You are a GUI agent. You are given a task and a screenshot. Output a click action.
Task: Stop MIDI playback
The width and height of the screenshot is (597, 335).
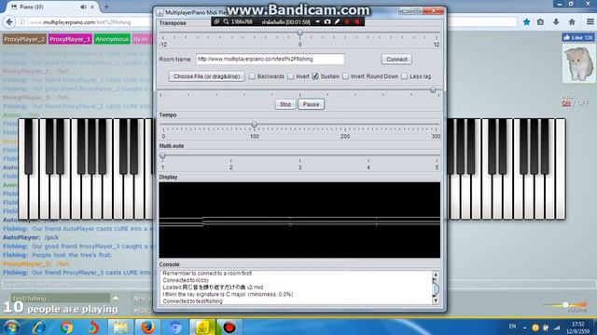click(285, 104)
